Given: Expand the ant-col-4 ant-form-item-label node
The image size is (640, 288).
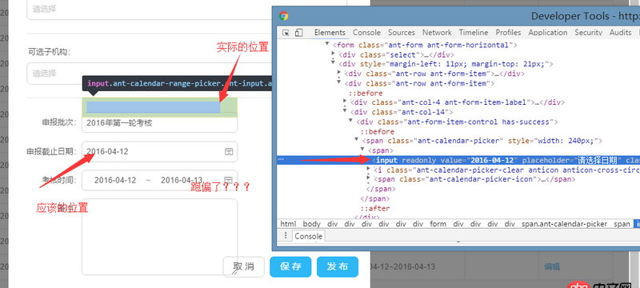Looking at the screenshot, I should tap(346, 101).
